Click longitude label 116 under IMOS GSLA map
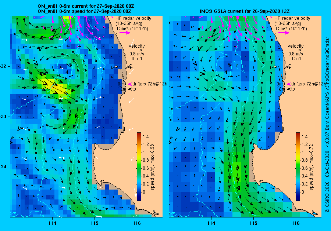Screen dimensions: 331x231 (x=296, y=223)
